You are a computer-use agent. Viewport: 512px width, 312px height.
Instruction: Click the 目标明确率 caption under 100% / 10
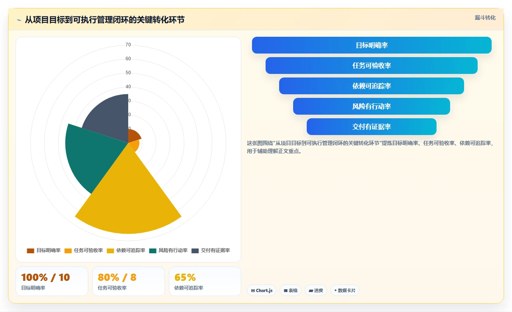tap(33, 288)
